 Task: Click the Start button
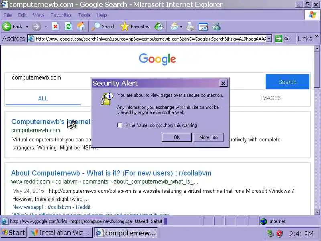tap(14, 233)
